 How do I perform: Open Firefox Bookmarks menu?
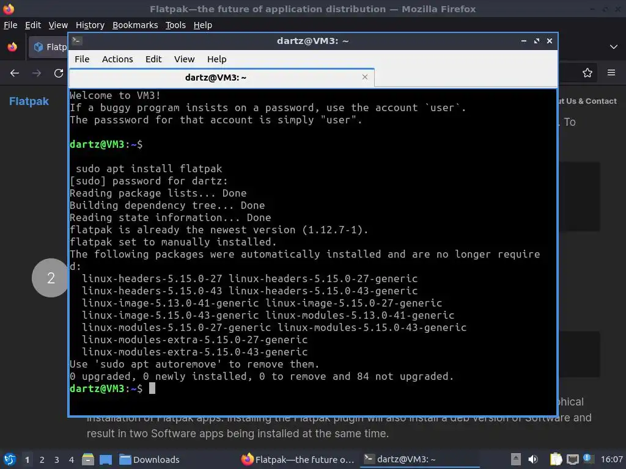[135, 25]
